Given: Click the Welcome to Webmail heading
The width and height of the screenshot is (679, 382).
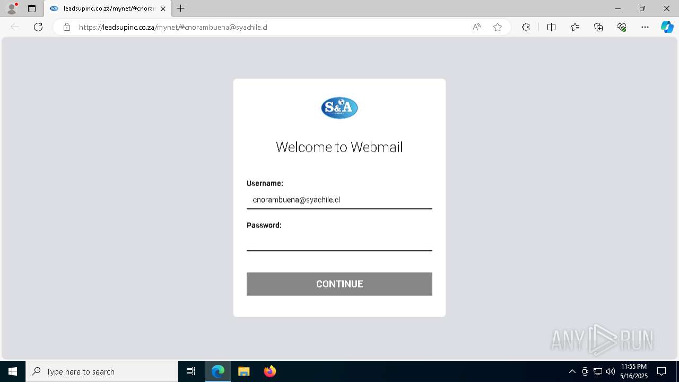Looking at the screenshot, I should [339, 147].
